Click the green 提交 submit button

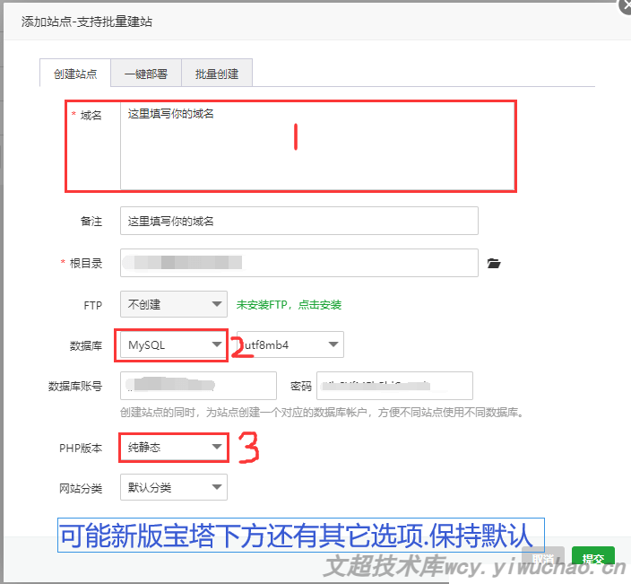pyautogui.click(x=593, y=558)
